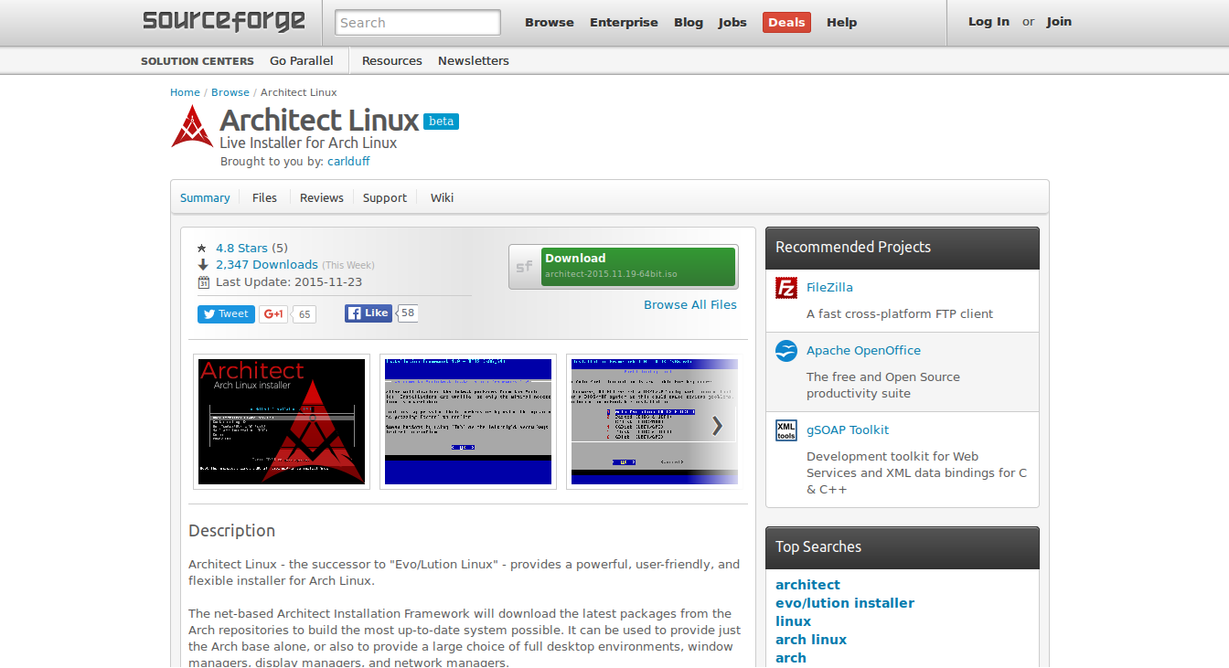Click the Description heading
The image size is (1229, 668).
tap(231, 531)
